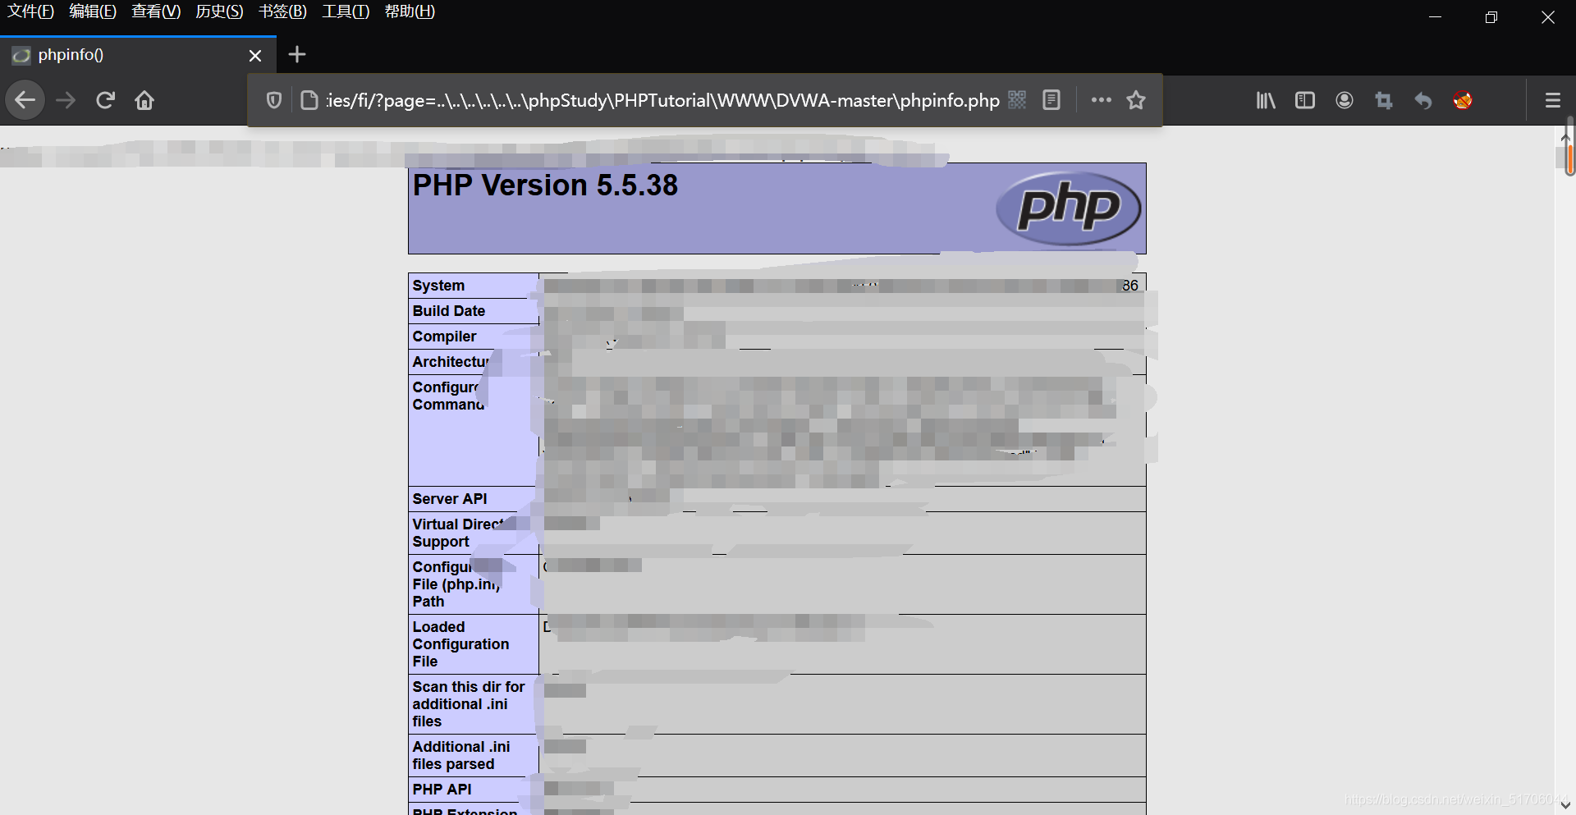This screenshot has width=1576, height=815.
Task: Open the 历史(S) menu
Action: click(219, 11)
